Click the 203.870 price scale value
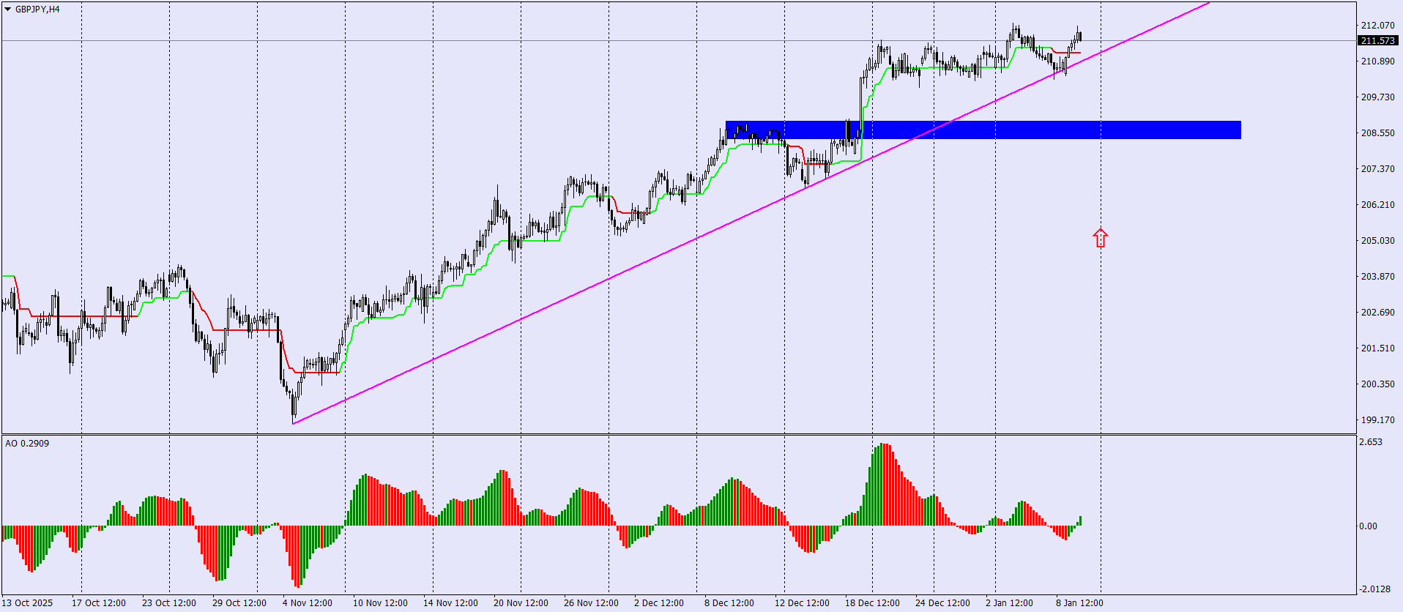This screenshot has width=1403, height=612. [x=1378, y=277]
